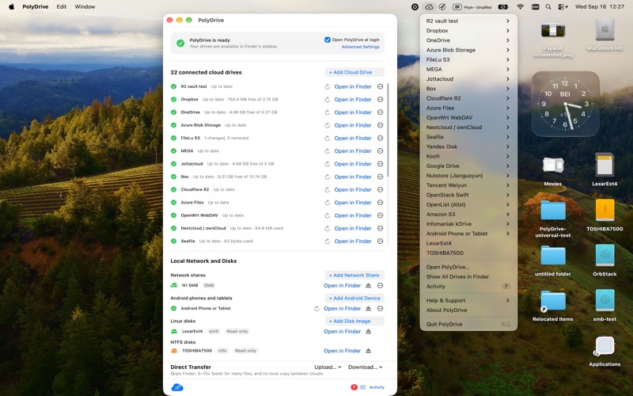Expand the Help & Support submenu
This screenshot has height=396, width=633.
tap(468, 301)
